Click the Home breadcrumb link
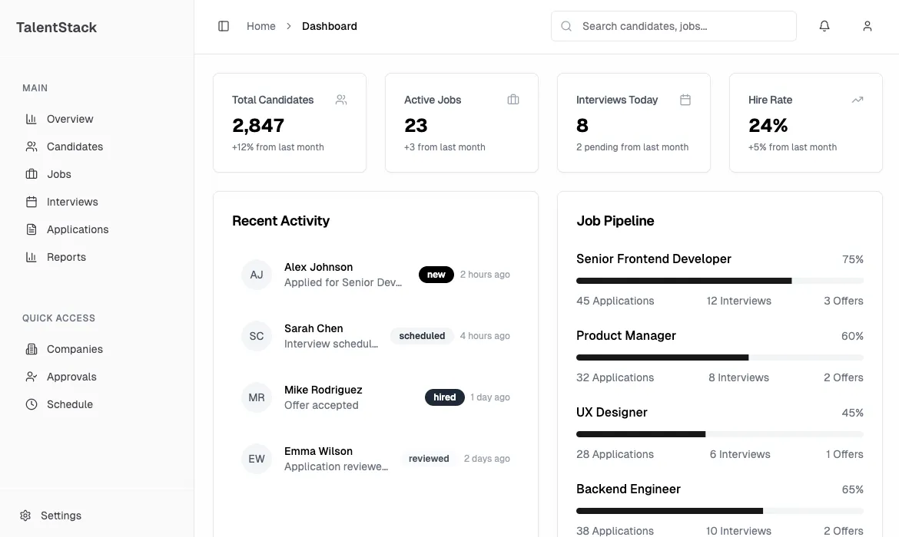Viewport: 899px width, 537px height. [x=261, y=25]
